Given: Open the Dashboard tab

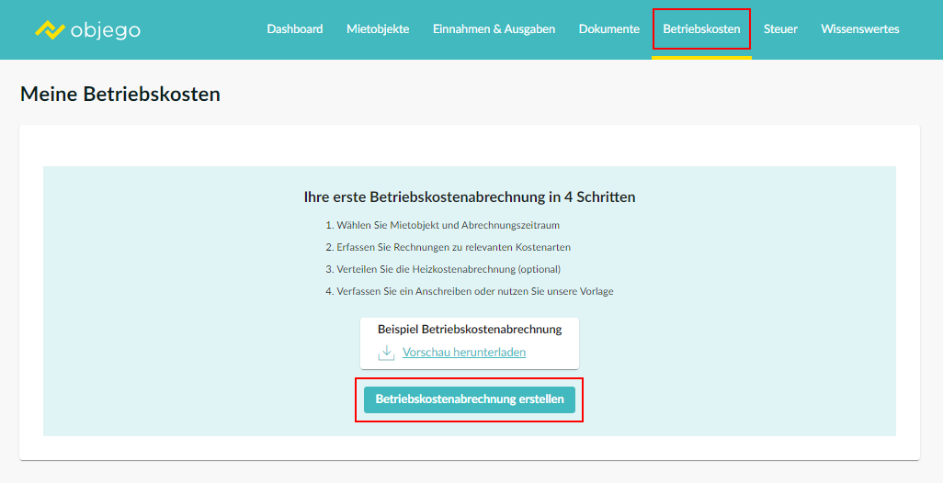Looking at the screenshot, I should click(x=294, y=29).
